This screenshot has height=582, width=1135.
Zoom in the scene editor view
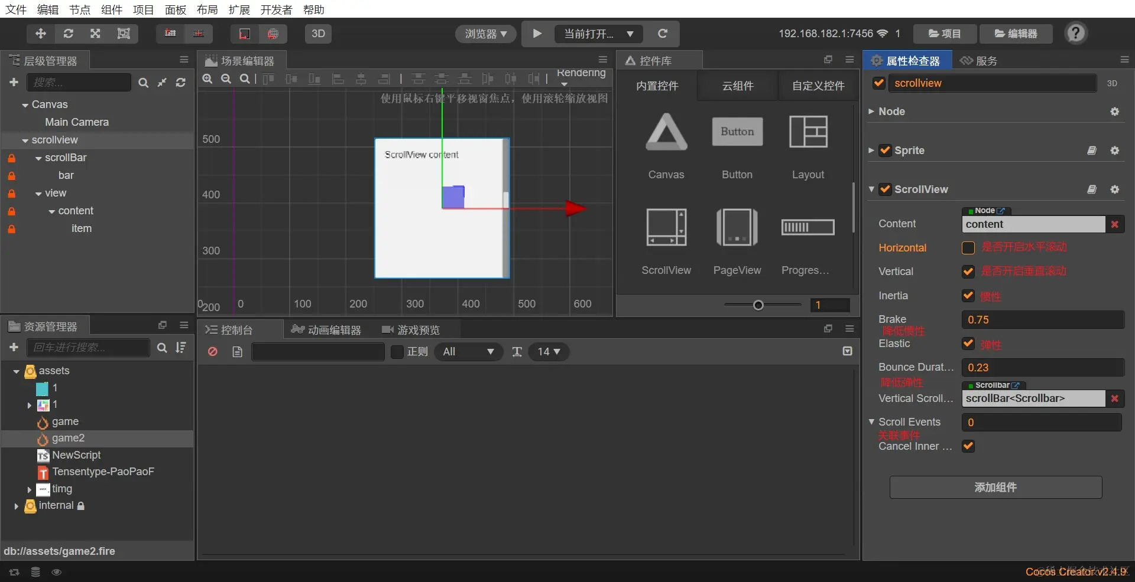[x=207, y=79]
